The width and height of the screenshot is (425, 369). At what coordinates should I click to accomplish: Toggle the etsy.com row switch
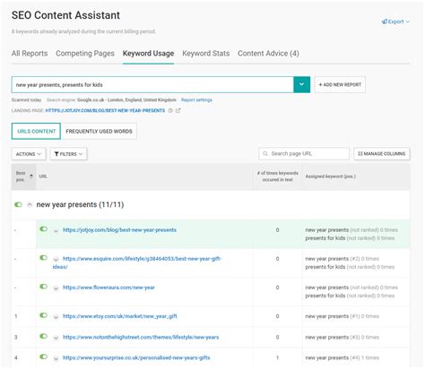pos(44,315)
